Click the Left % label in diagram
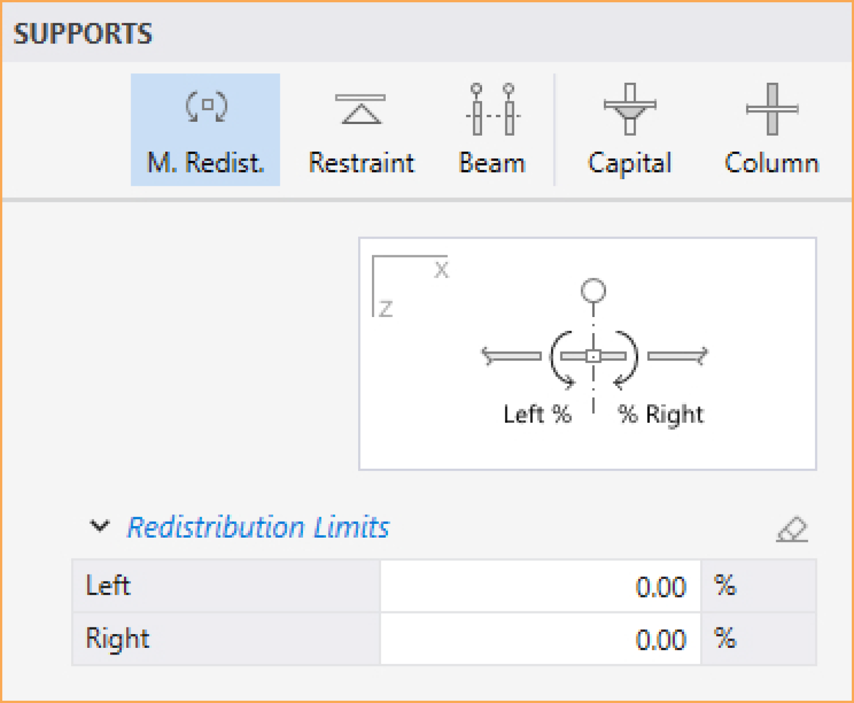Image resolution: width=854 pixels, height=703 pixels. click(537, 414)
